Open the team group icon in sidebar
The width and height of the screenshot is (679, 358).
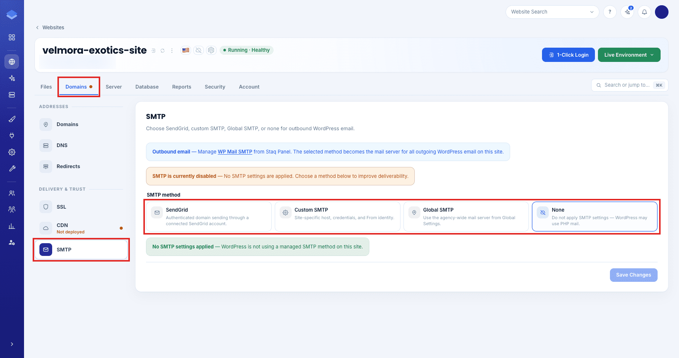[x=12, y=209]
